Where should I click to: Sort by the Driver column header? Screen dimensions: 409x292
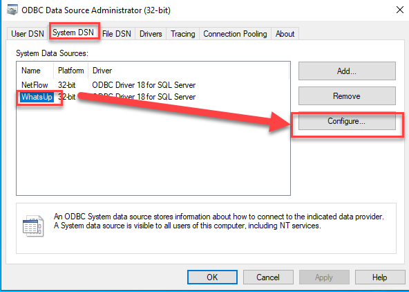[189, 71]
